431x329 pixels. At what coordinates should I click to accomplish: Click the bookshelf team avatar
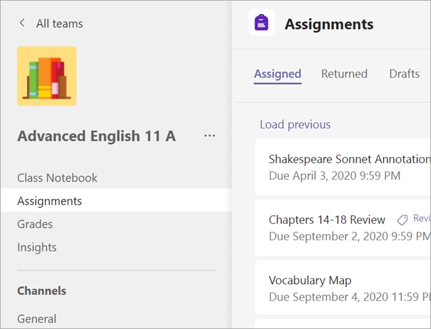tap(47, 76)
